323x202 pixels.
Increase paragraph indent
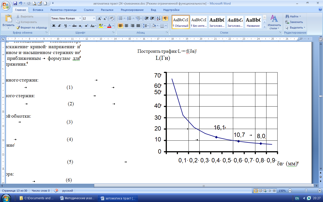coord(152,18)
